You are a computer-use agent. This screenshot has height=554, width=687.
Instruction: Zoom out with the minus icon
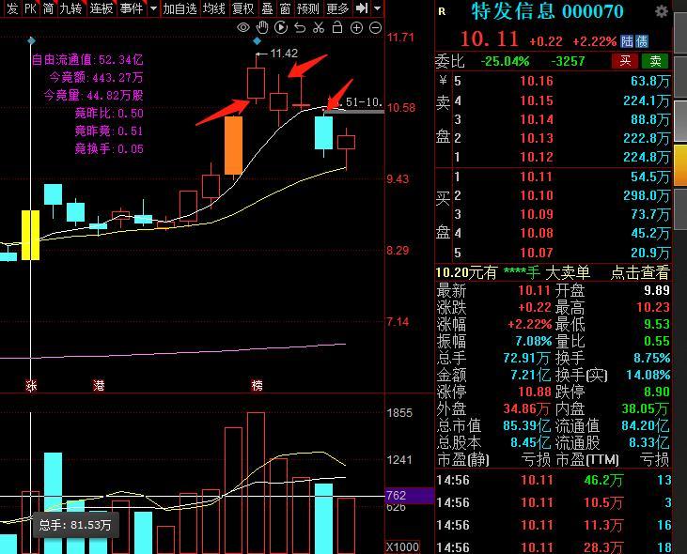[x=376, y=28]
